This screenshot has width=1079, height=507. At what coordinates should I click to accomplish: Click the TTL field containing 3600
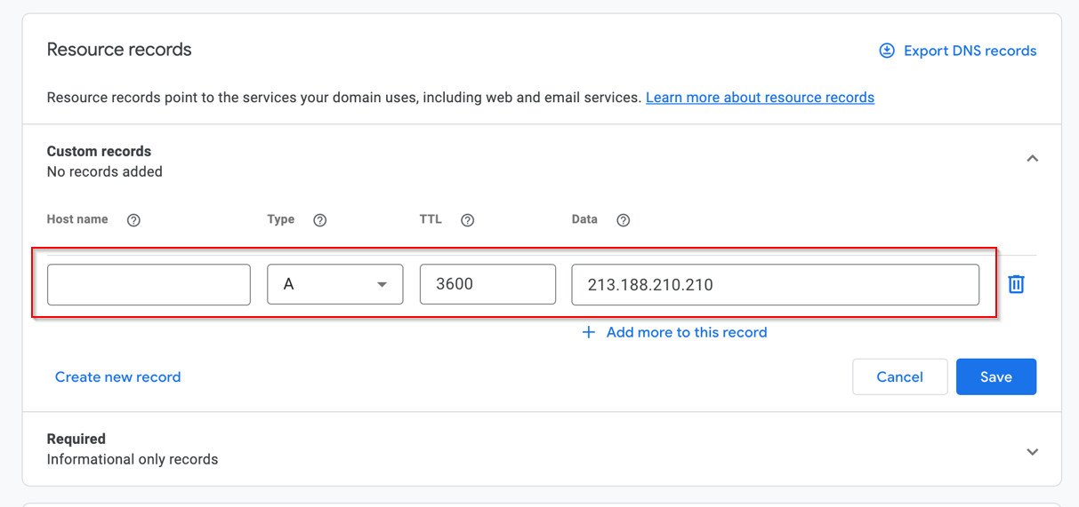(487, 284)
